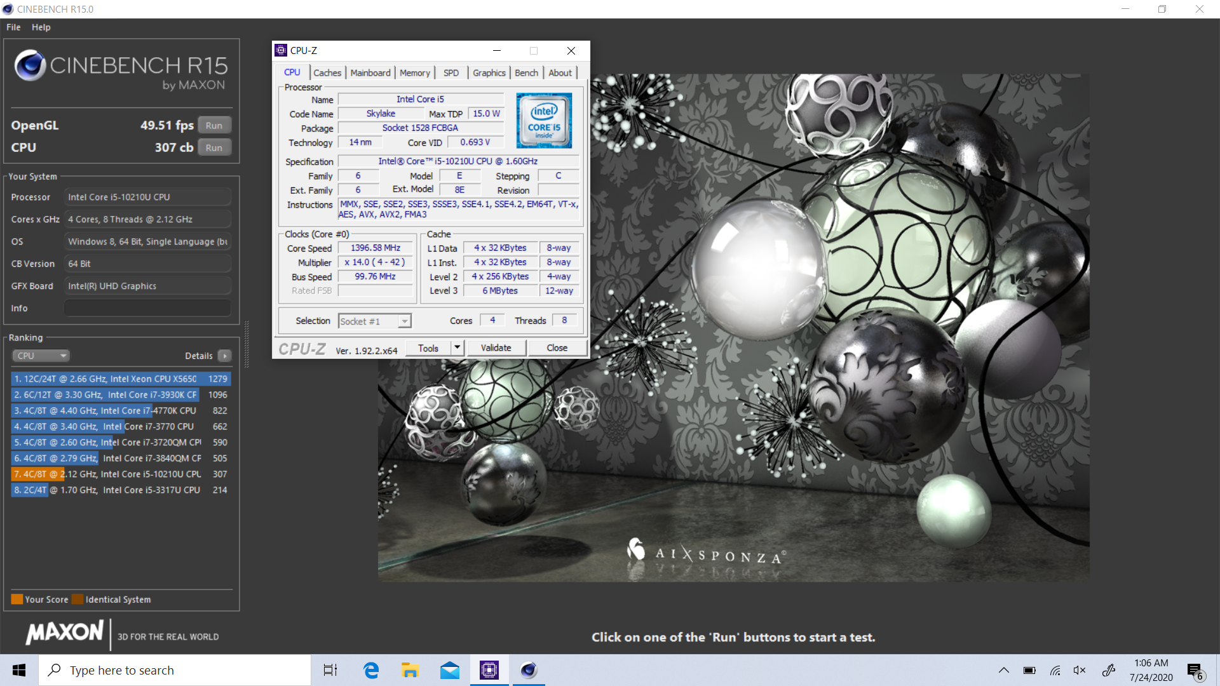Switch to the Caches tab in CPU-Z
The image size is (1220, 686).
pyautogui.click(x=327, y=73)
